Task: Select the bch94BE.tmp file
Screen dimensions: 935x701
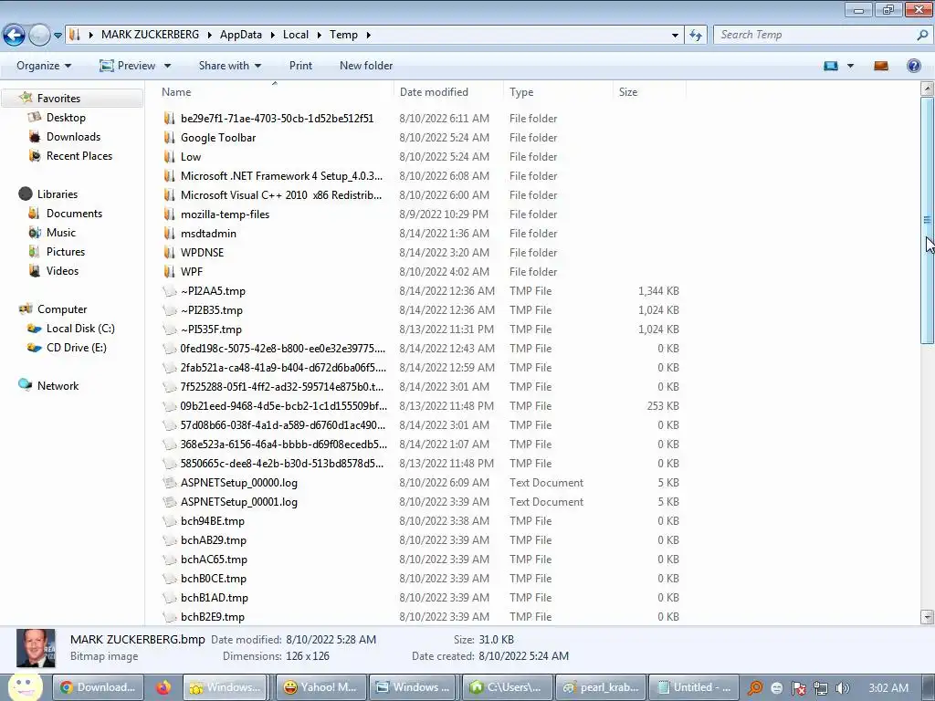Action: point(212,521)
